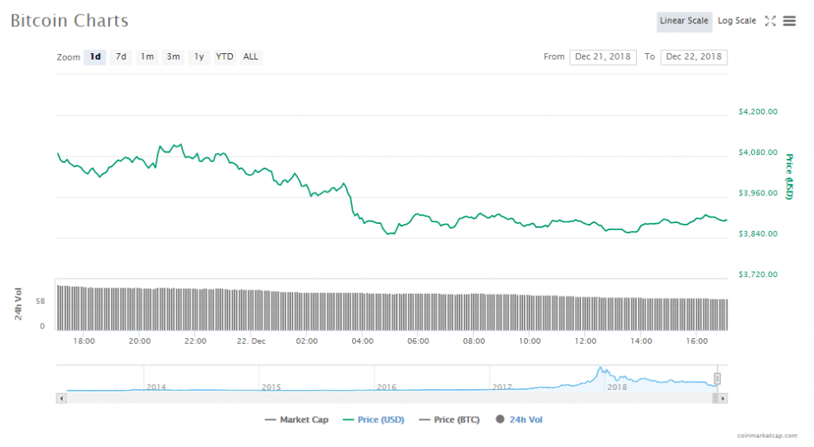Choose the 1y zoom range
This screenshot has width=814, height=447.
(x=200, y=57)
